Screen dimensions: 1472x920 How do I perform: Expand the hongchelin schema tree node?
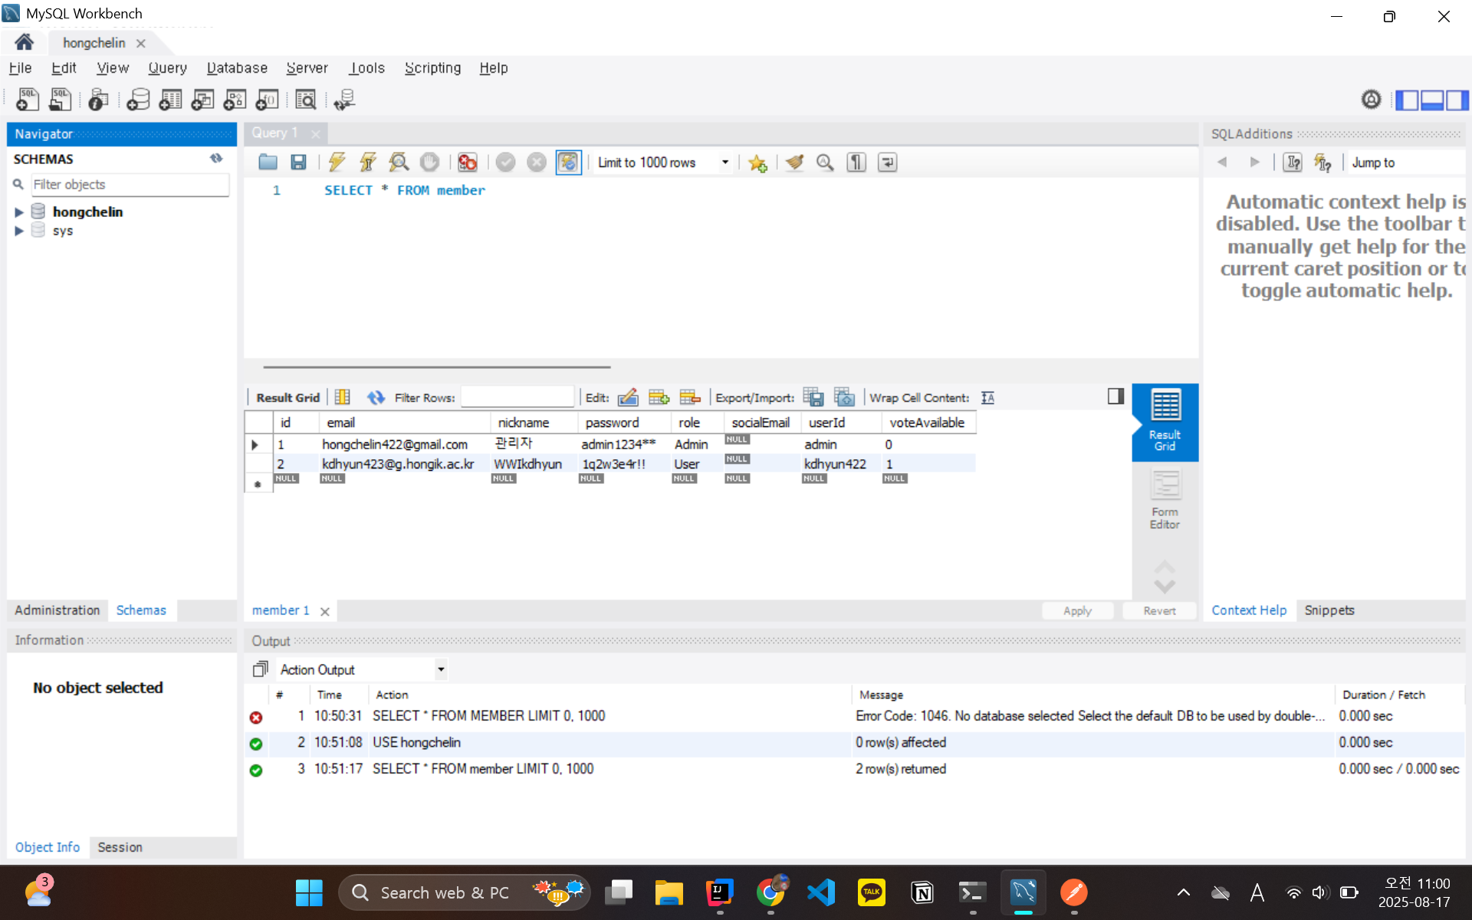pyautogui.click(x=19, y=212)
